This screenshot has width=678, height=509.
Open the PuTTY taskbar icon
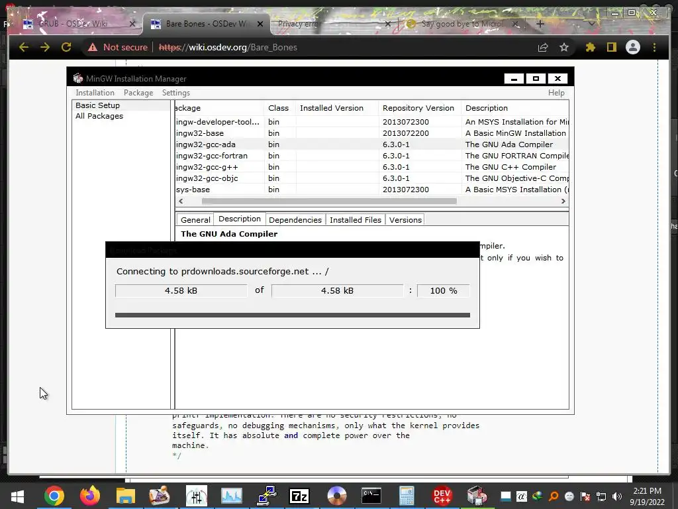(x=267, y=496)
